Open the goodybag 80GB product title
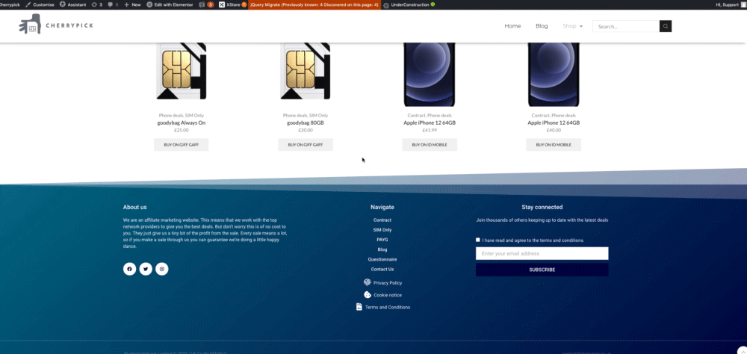The width and height of the screenshot is (747, 354). click(306, 122)
